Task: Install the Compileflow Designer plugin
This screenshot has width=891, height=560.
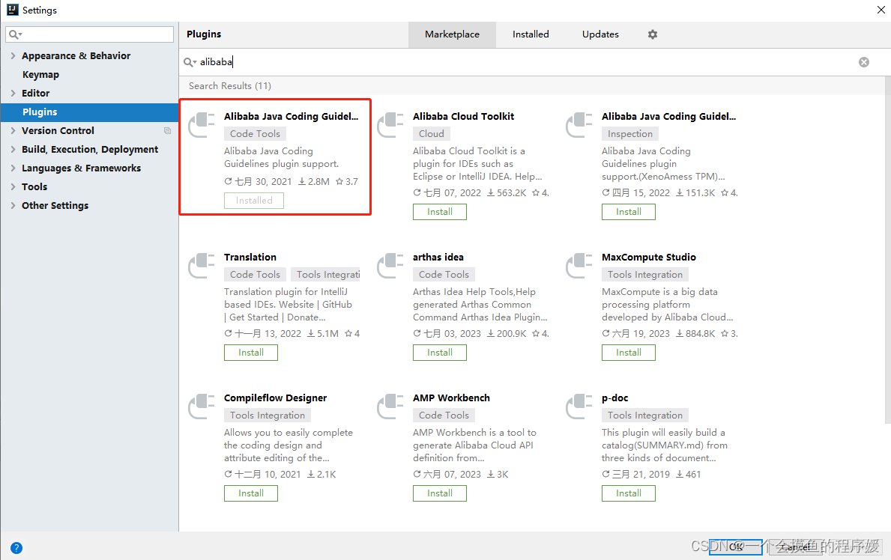Action: 250,493
